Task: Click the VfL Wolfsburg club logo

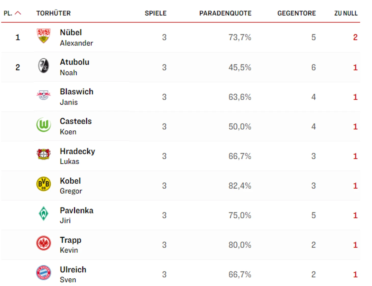Action: (44, 125)
